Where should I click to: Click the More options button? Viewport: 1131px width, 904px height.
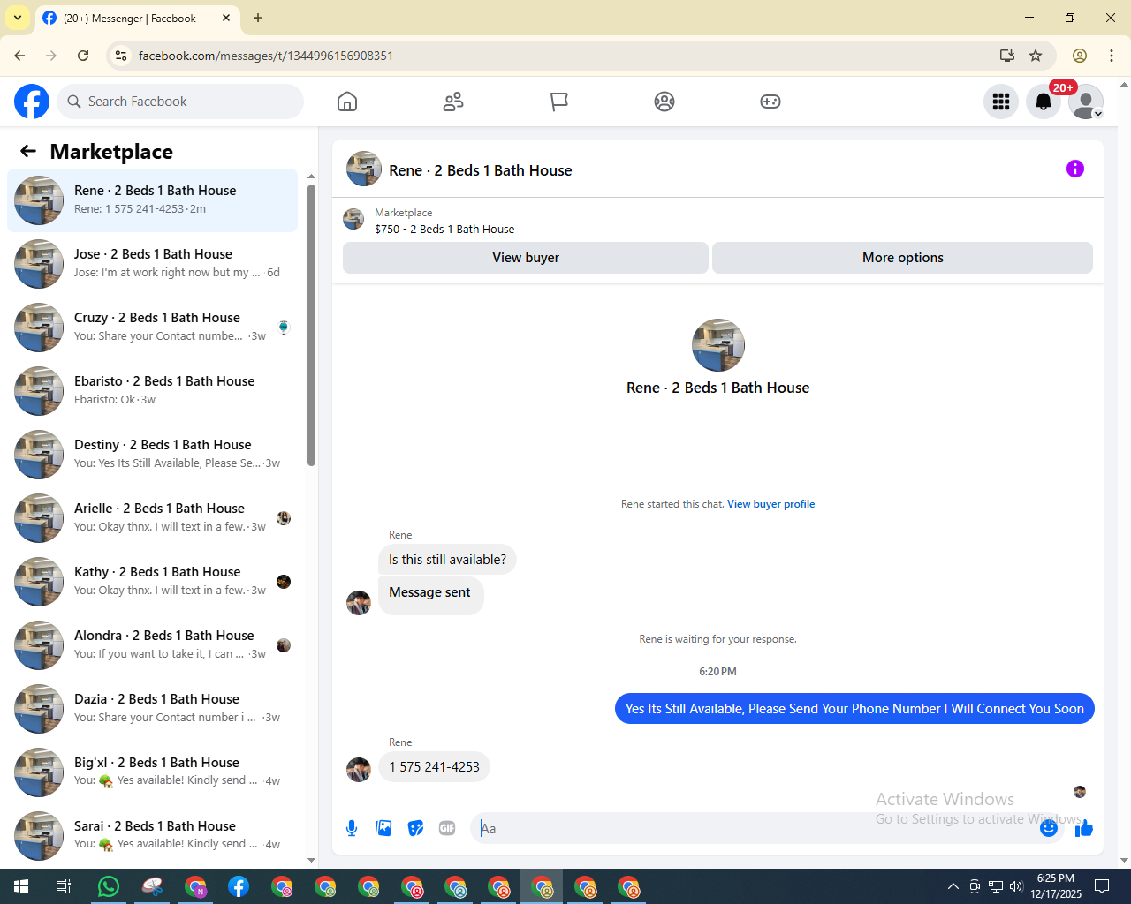(x=902, y=258)
